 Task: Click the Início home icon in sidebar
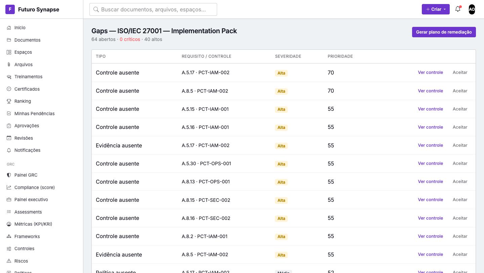click(9, 28)
